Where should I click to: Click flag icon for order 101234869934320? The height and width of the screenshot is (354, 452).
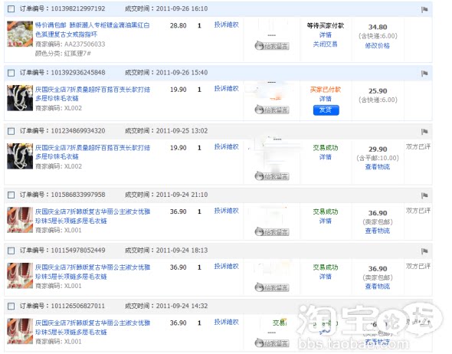coord(424,132)
